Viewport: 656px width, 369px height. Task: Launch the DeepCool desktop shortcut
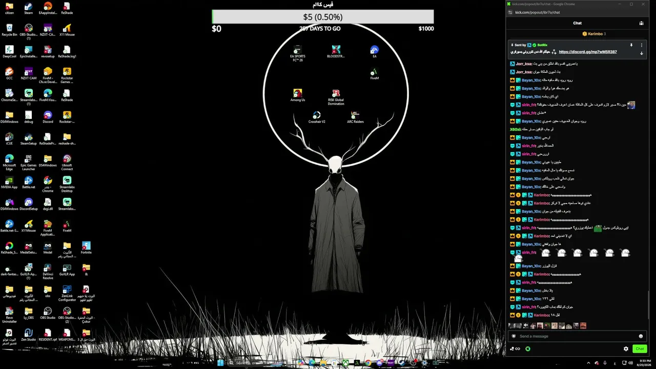[9, 52]
